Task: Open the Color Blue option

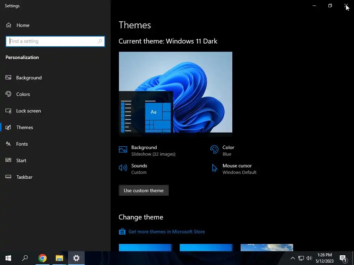Action: tap(228, 151)
